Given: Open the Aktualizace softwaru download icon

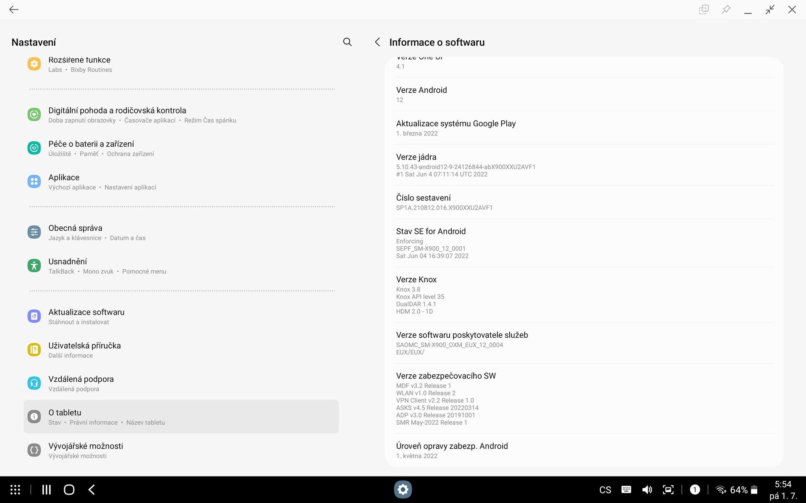Looking at the screenshot, I should [34, 316].
